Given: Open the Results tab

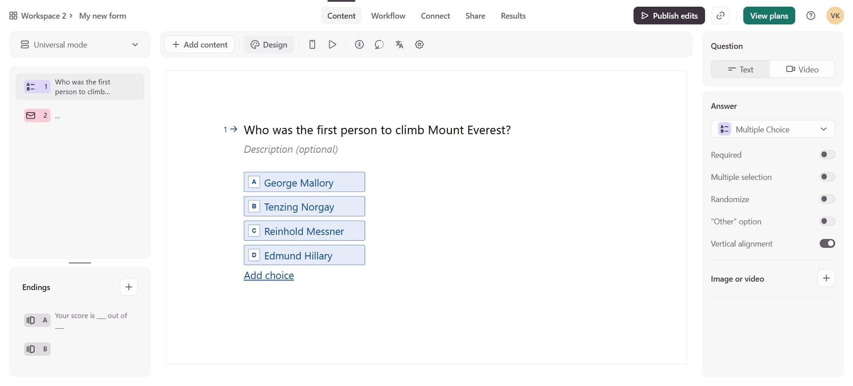Looking at the screenshot, I should (x=513, y=16).
